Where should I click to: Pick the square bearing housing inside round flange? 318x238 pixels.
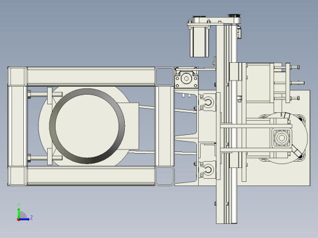282,138
